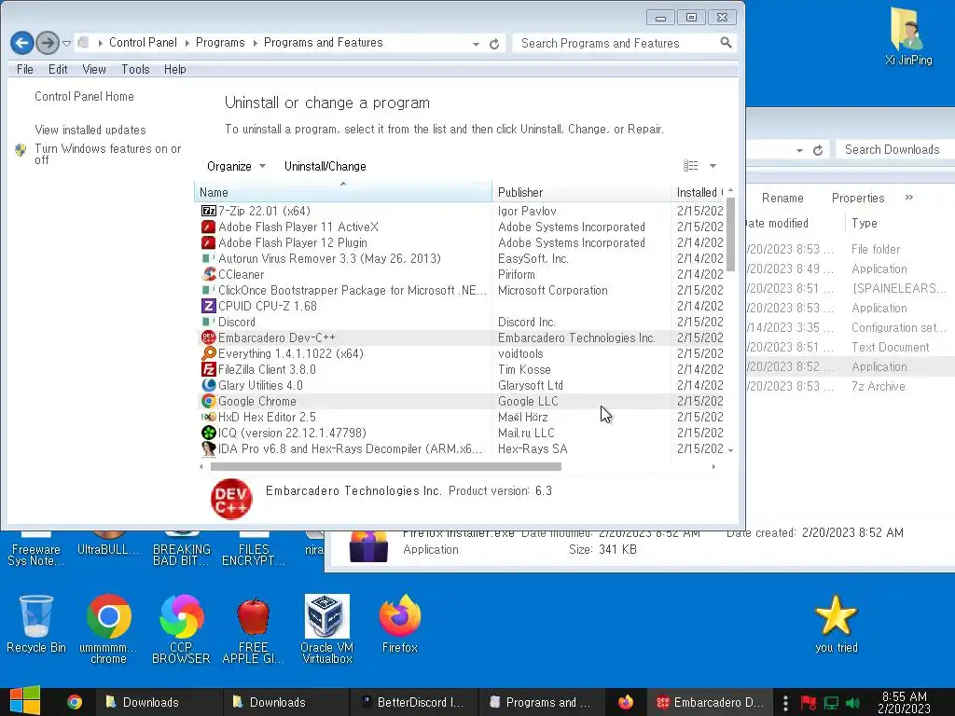
Task: Select the IDA Pro v6.8 icon
Action: (x=208, y=448)
